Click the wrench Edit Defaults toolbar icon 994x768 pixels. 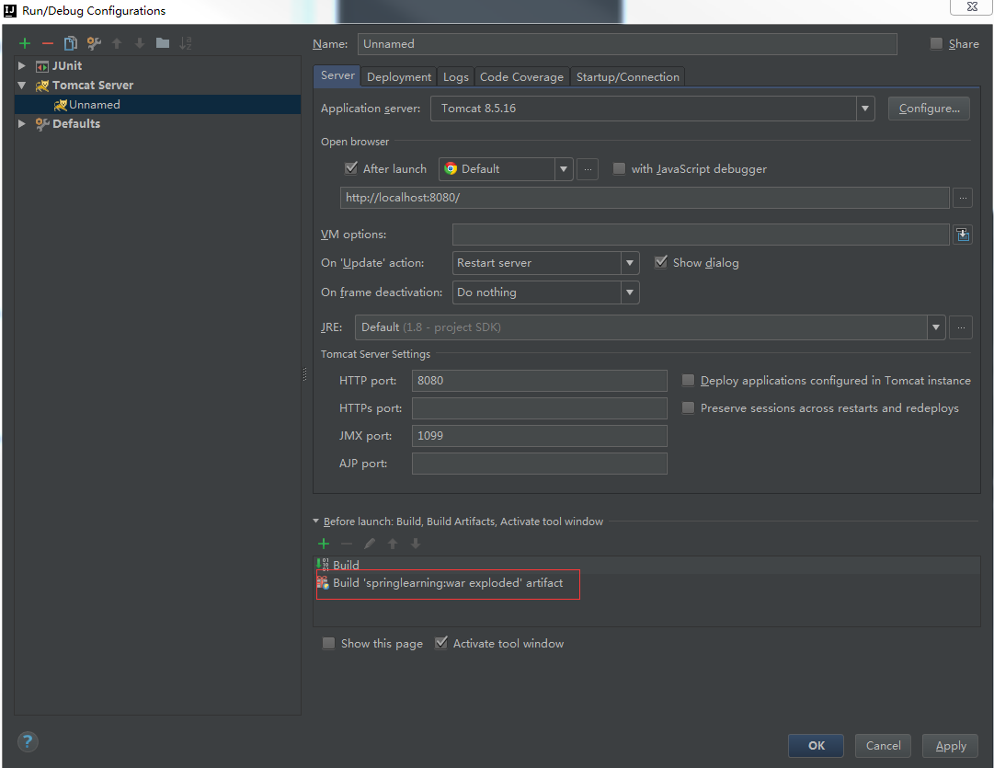pos(94,43)
